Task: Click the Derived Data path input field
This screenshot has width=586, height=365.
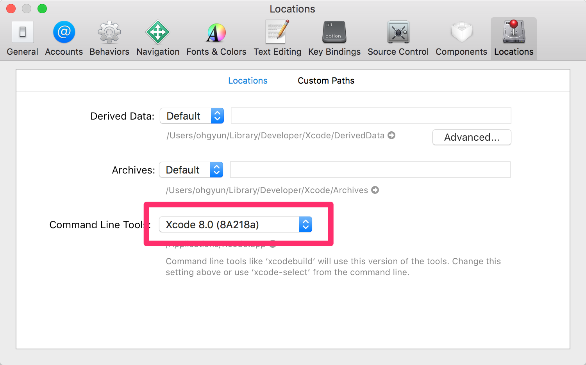Action: (371, 116)
